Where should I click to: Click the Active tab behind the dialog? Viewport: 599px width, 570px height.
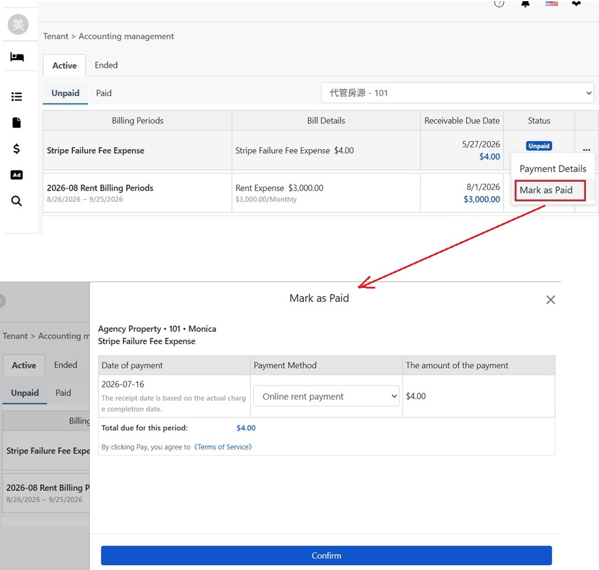(x=24, y=365)
